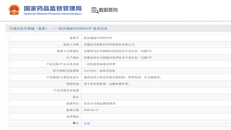Click the data query magnifier icon
The width and height of the screenshot is (231, 130).
(x=95, y=10)
